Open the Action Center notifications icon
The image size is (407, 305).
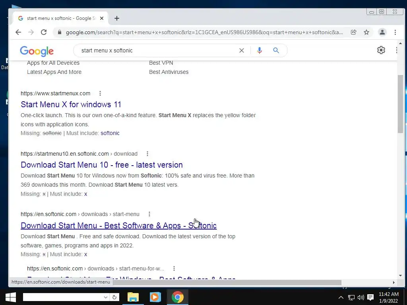click(x=370, y=297)
